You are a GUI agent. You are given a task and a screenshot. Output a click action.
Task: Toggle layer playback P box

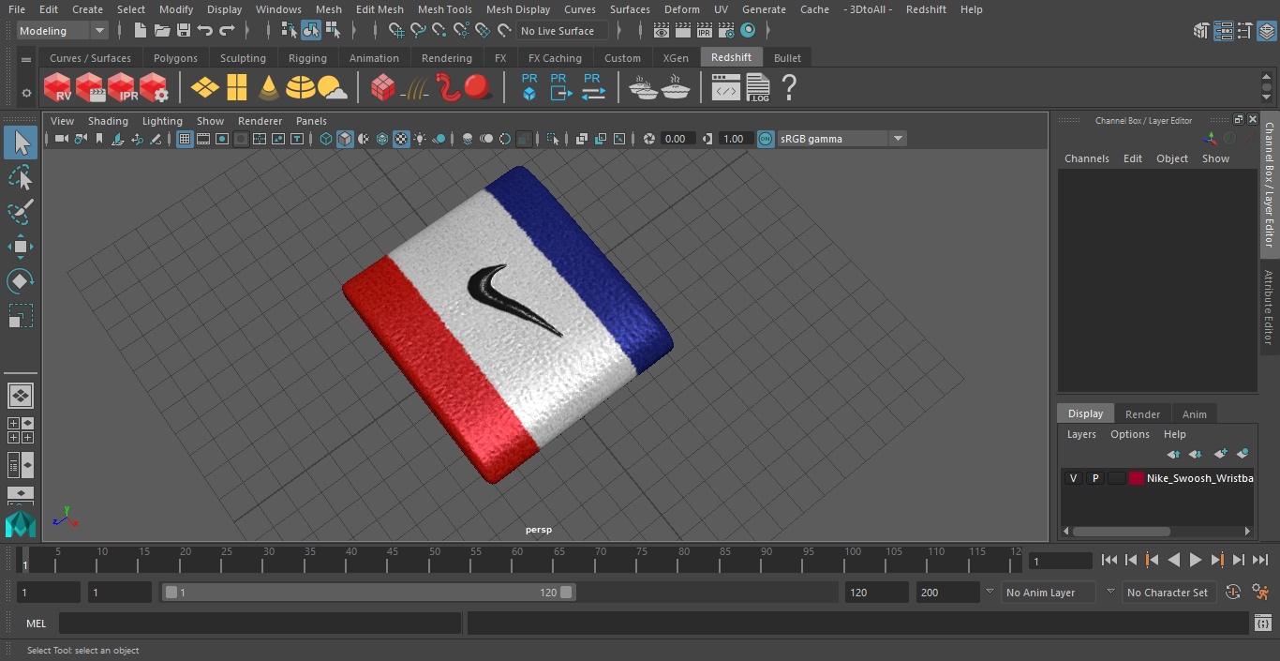tap(1094, 478)
